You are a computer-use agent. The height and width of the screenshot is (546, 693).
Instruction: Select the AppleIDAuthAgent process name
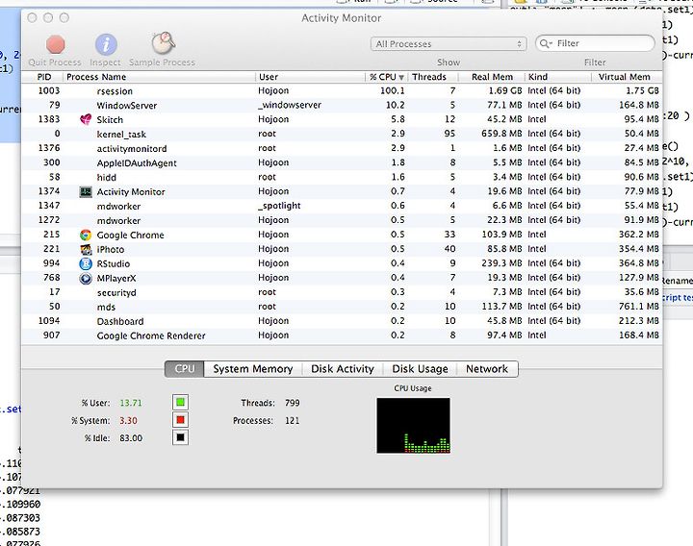137,163
